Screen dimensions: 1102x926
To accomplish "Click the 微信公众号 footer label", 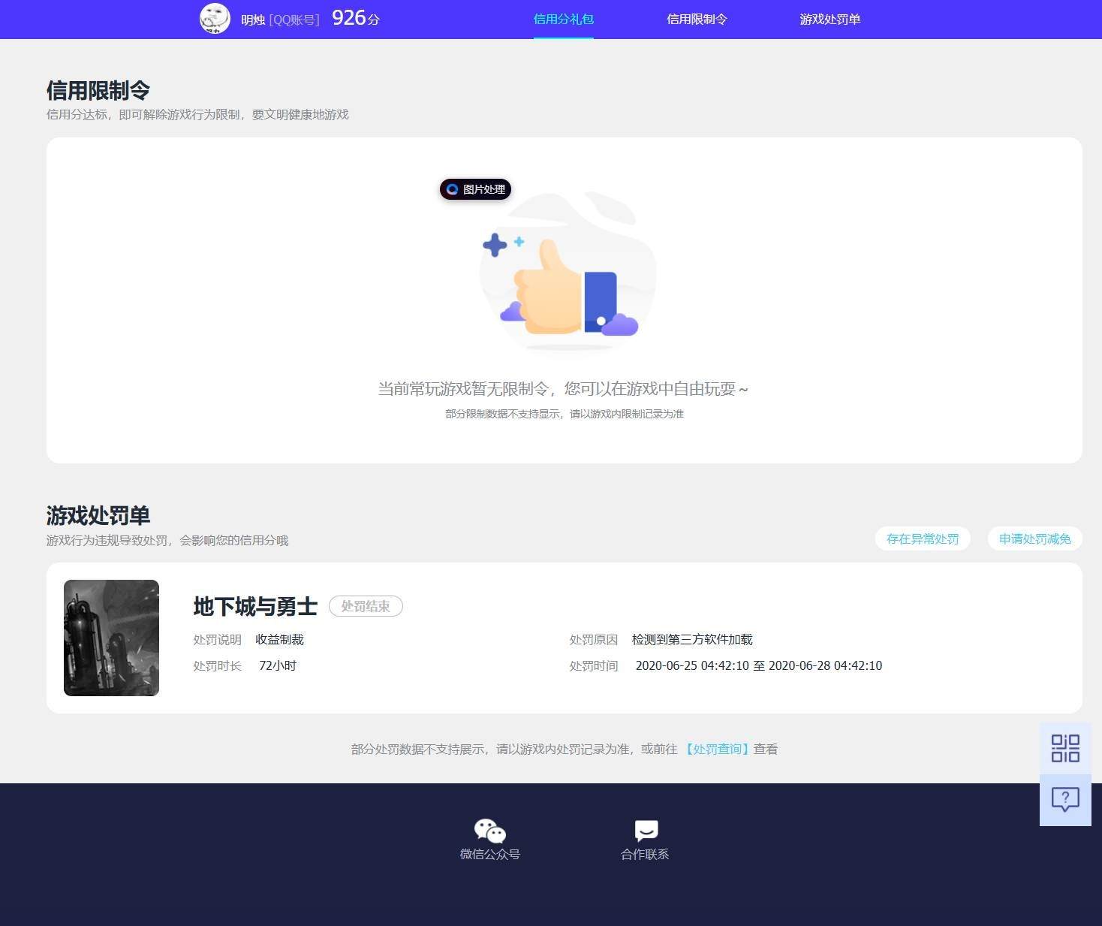I will [x=490, y=855].
